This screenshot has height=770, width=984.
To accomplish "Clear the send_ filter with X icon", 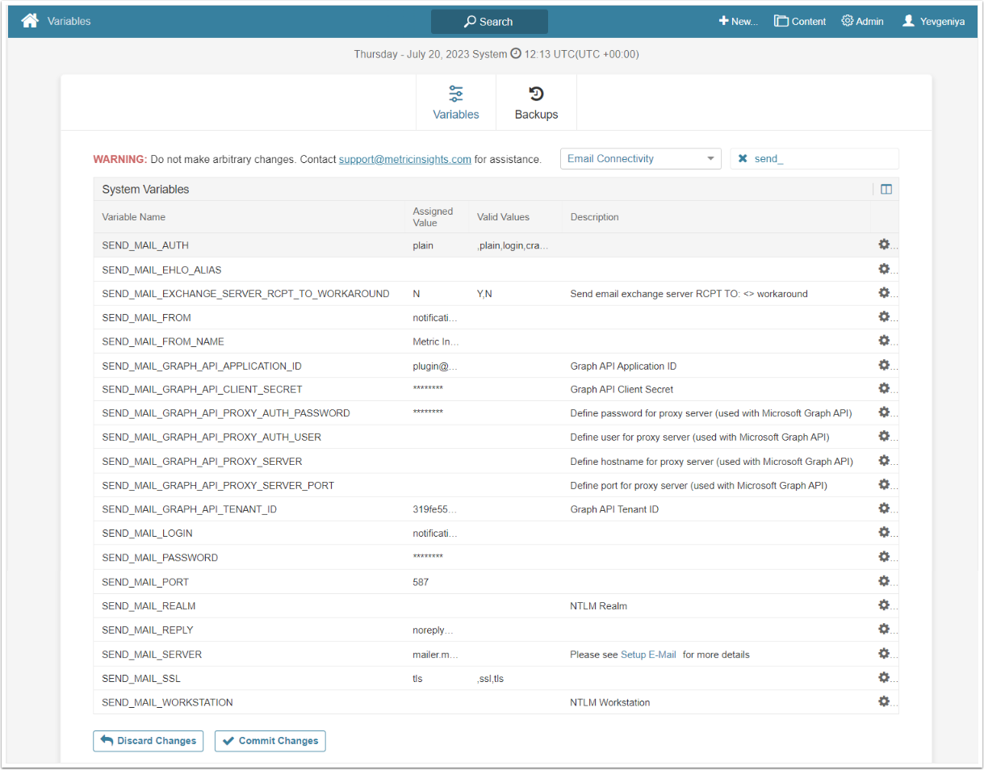I will (743, 159).
